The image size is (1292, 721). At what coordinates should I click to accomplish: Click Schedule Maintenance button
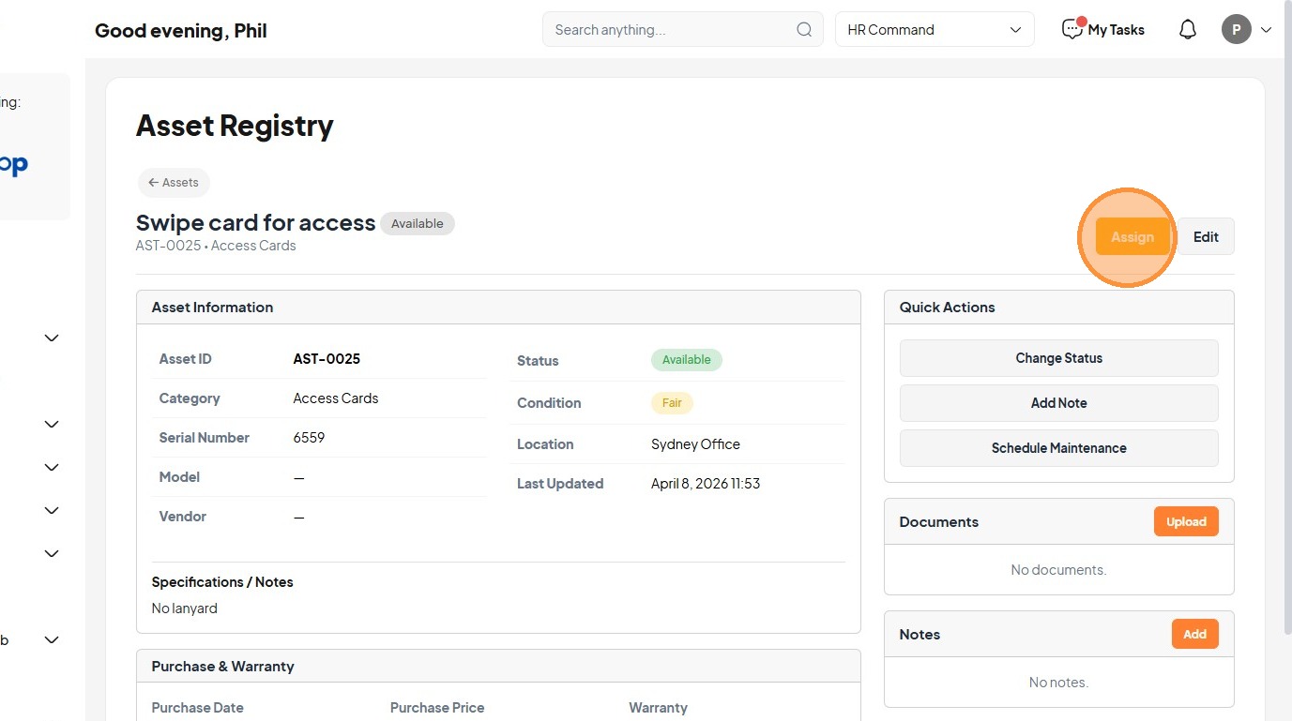click(x=1058, y=448)
